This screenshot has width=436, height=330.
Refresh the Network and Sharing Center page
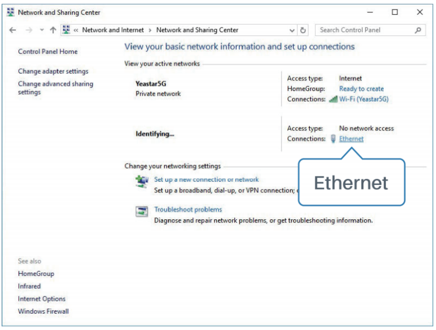tap(303, 30)
